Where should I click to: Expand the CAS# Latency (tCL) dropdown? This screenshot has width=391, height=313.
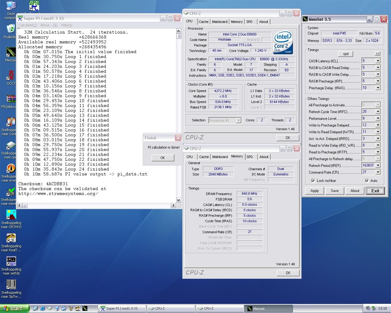[378, 61]
